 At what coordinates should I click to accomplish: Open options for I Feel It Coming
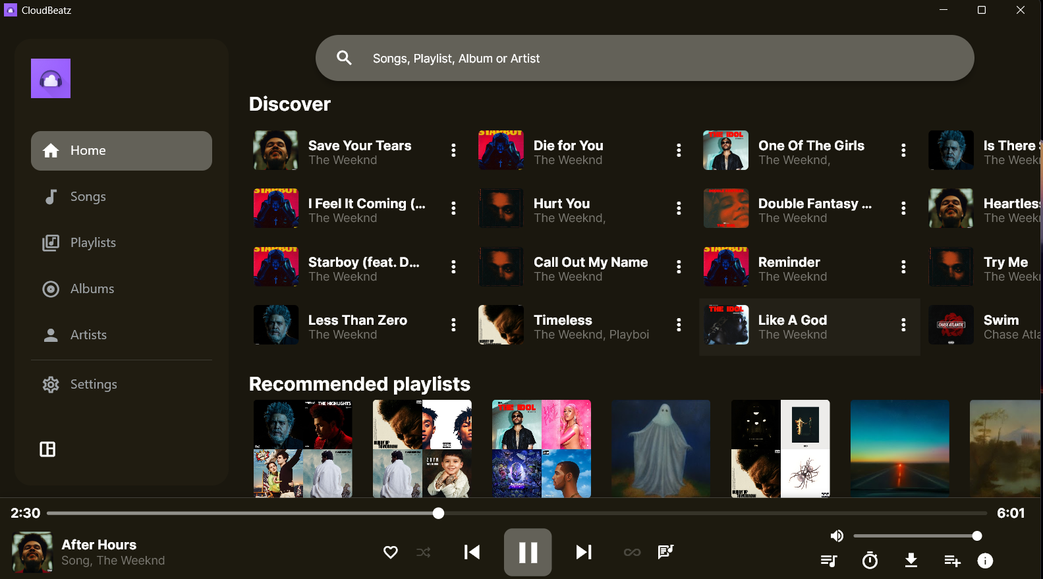pos(453,208)
